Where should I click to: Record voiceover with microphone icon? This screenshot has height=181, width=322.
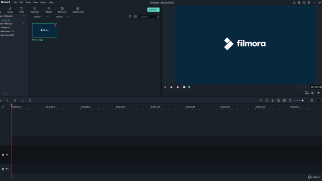point(273,100)
